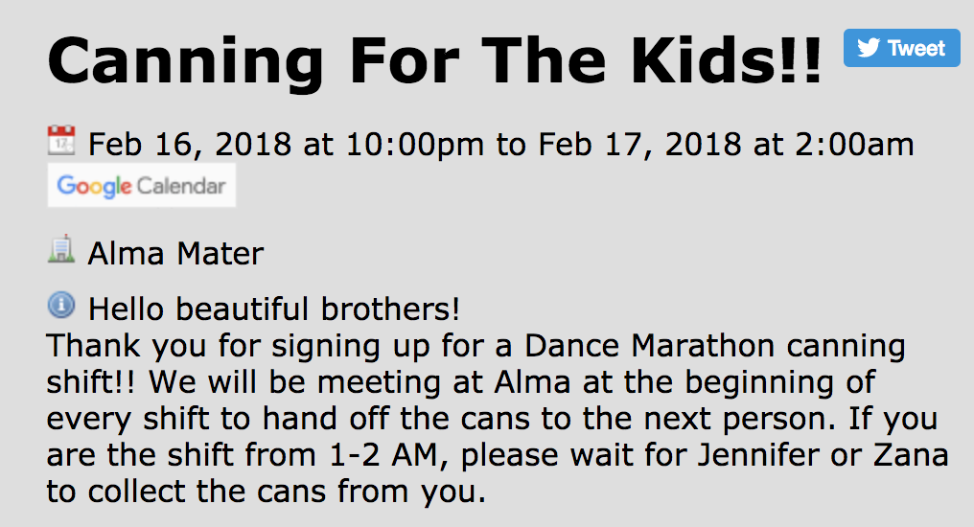Click the building icon next to Alma Mater
This screenshot has height=527, width=974.
[61, 252]
